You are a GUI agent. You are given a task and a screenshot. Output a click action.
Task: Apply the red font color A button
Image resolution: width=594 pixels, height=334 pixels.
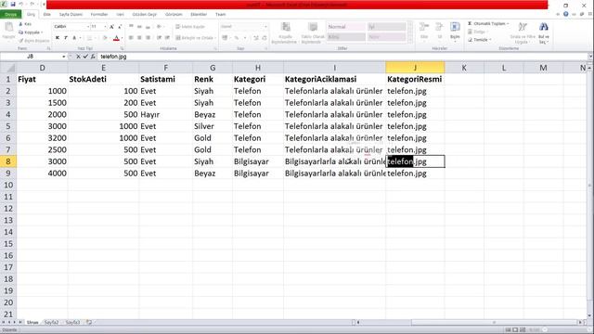pyautogui.click(x=116, y=38)
